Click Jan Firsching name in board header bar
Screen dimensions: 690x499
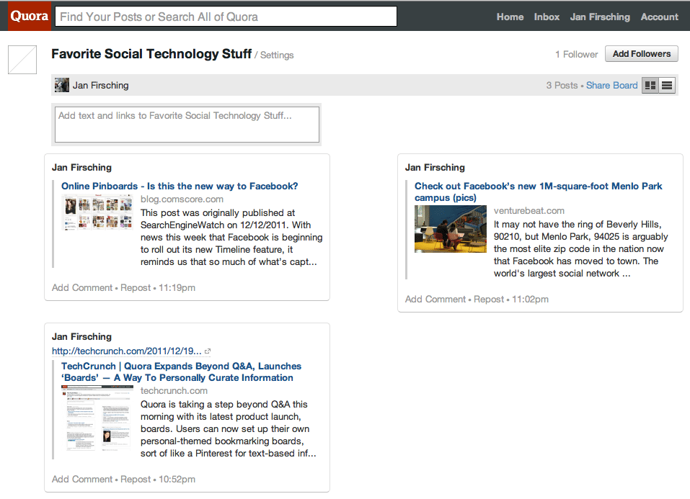(x=100, y=85)
